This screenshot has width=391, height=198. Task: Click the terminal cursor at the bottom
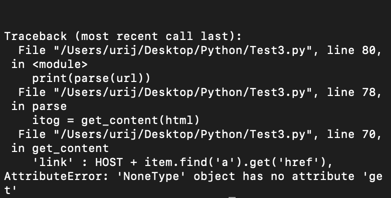pyautogui.click(x=232, y=197)
